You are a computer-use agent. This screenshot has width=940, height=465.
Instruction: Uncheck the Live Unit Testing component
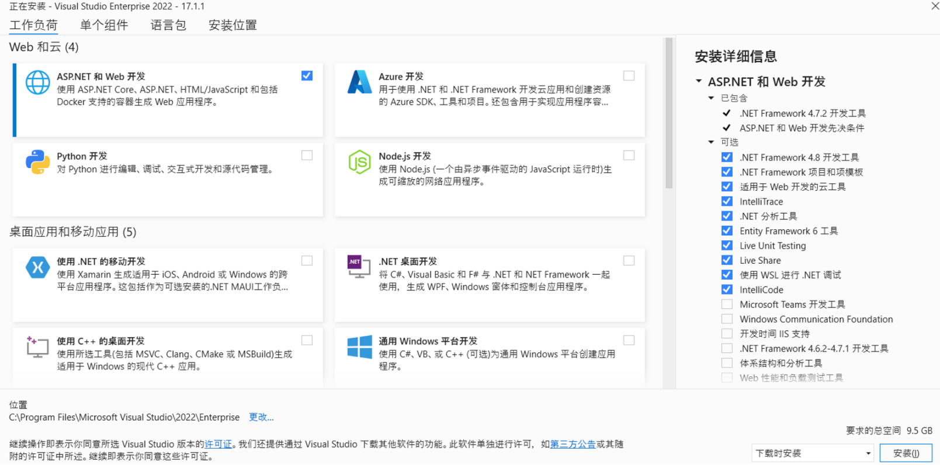(x=727, y=245)
